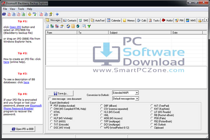Click the green funnel filter icon
The width and height of the screenshot is (210, 140).
89,26
